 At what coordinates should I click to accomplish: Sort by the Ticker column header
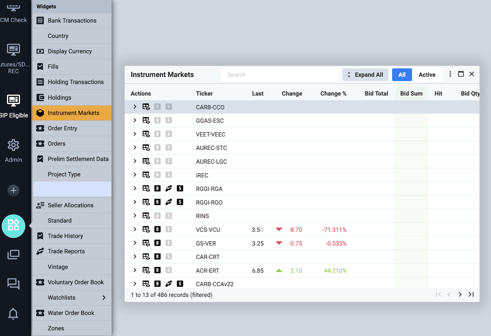(204, 94)
